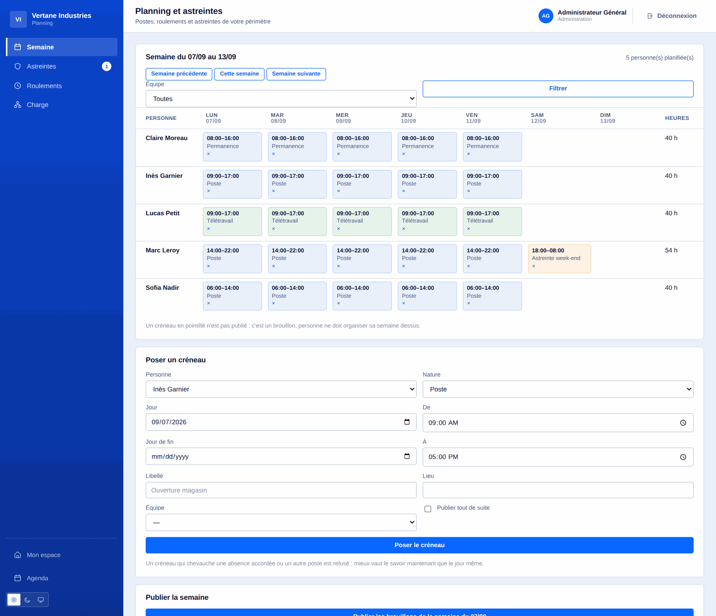Viewport: 716px width, 616px height.
Task: Click the Agenda calendar icon
Action: 18,578
